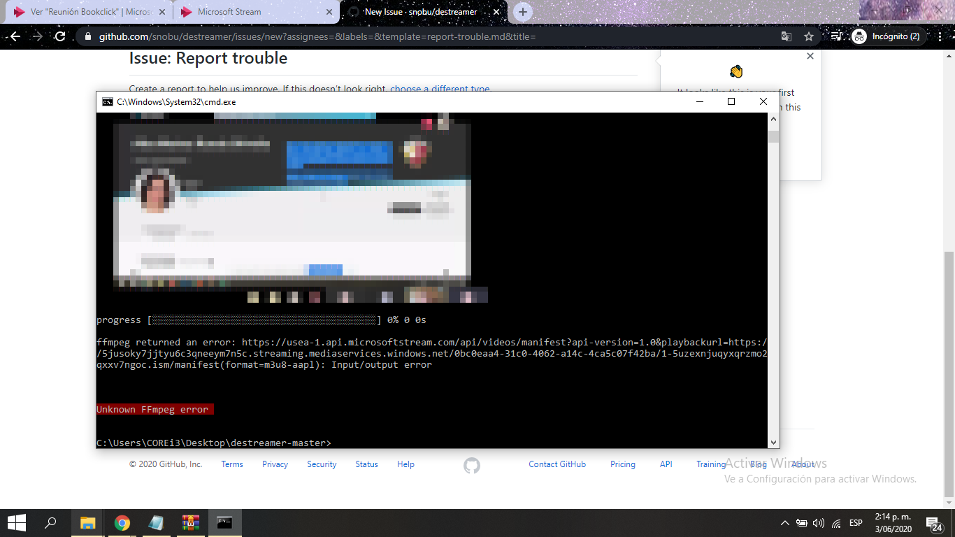Viewport: 955px width, 537px height.
Task: Open a new Chrome tab with plus button
Action: (522, 12)
